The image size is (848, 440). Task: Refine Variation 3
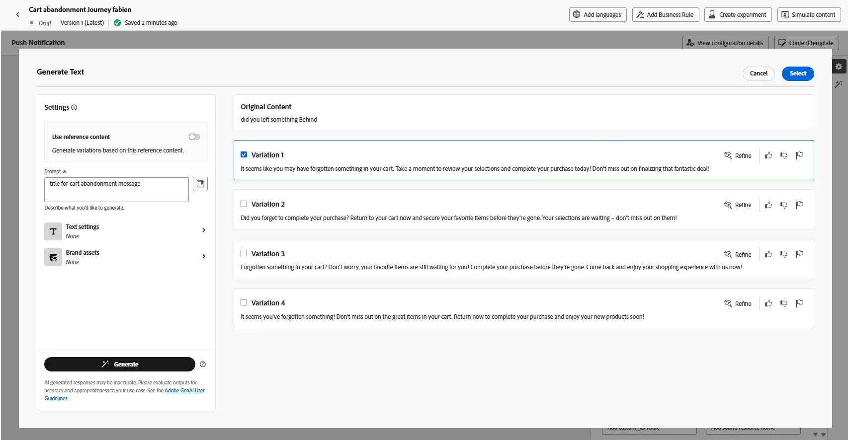click(x=738, y=254)
